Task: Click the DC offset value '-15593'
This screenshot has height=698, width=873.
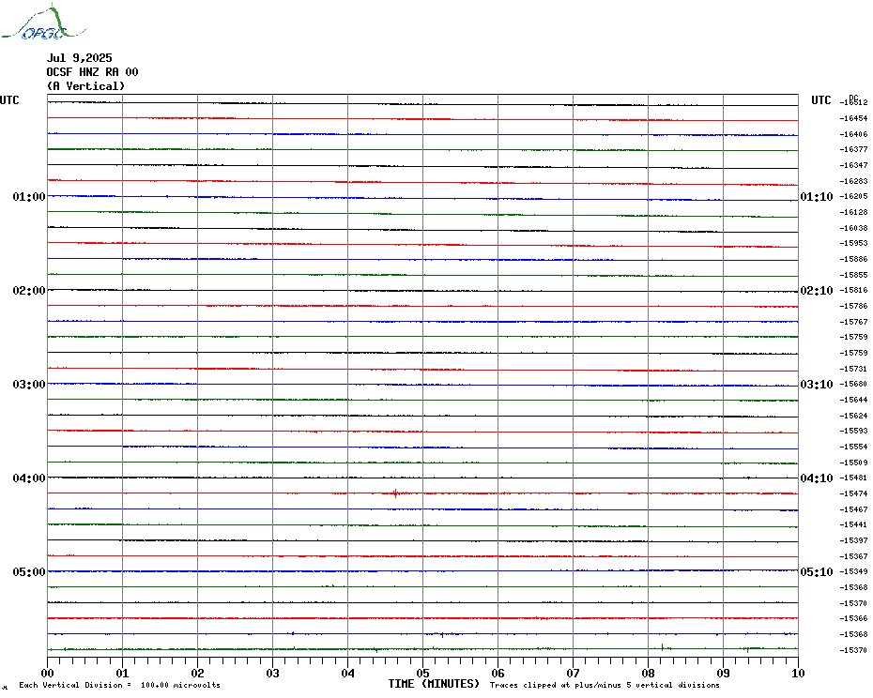Action: click(x=853, y=431)
